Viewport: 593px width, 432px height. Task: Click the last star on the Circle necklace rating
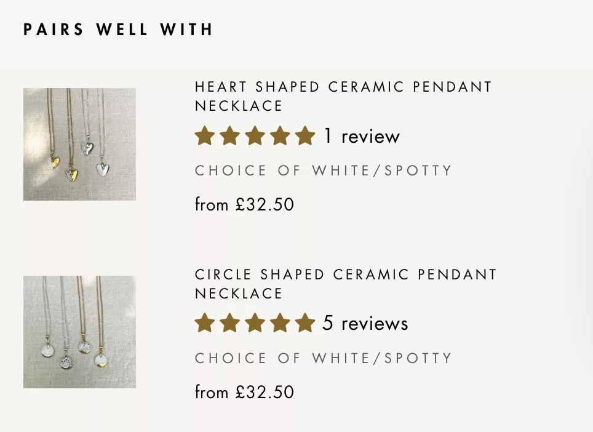(x=306, y=323)
